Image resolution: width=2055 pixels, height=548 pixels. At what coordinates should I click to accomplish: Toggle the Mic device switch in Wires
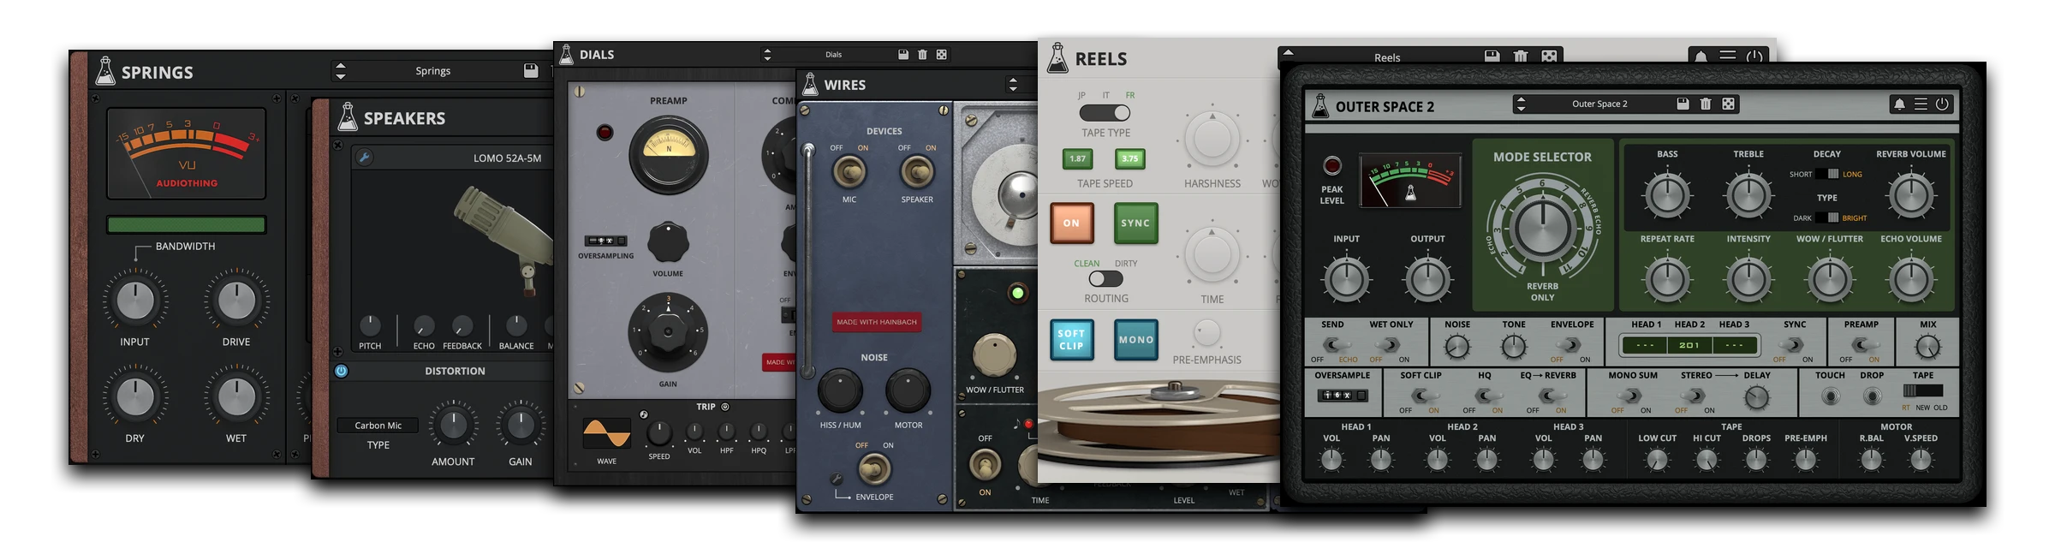click(849, 172)
